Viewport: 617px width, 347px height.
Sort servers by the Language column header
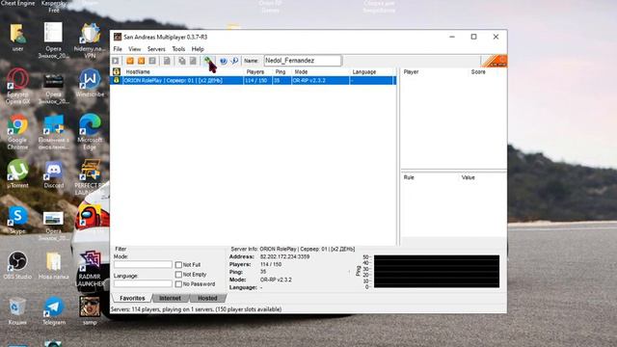372,72
